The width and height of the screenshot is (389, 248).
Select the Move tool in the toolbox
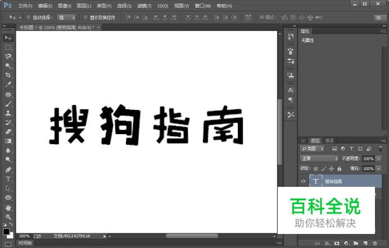(8, 38)
